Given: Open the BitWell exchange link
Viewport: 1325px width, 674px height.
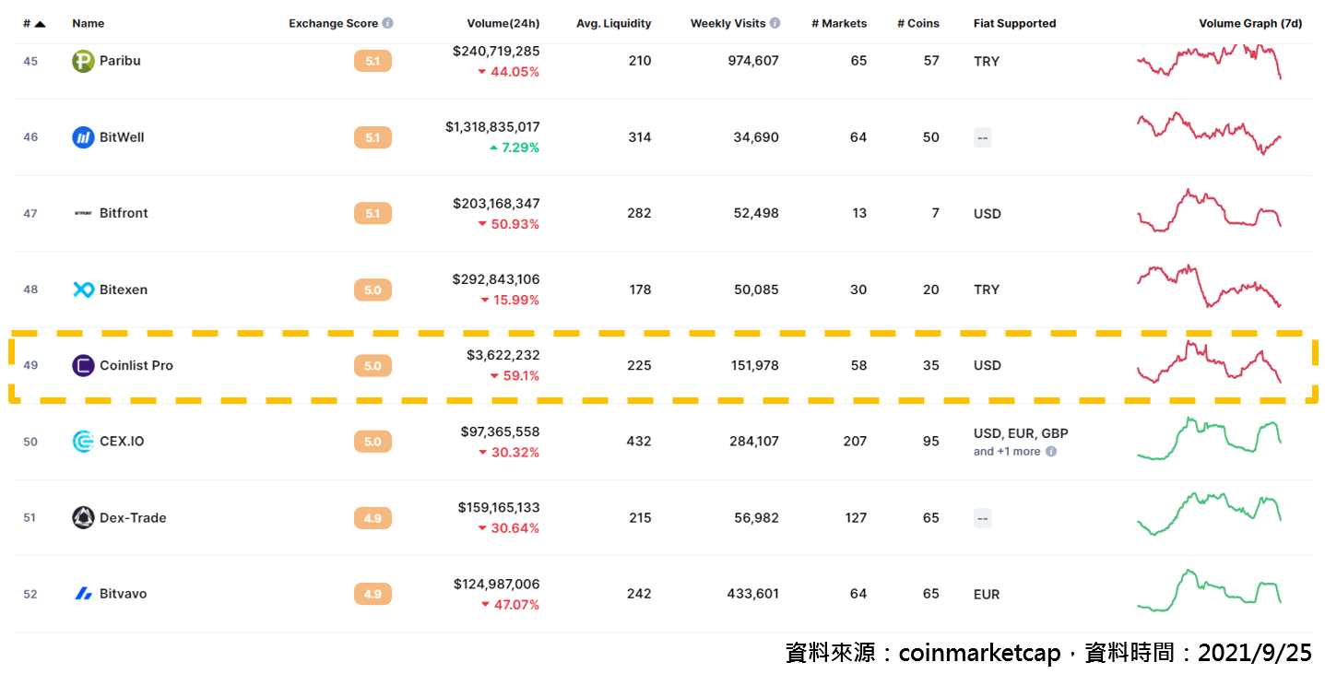Looking at the screenshot, I should click(122, 137).
